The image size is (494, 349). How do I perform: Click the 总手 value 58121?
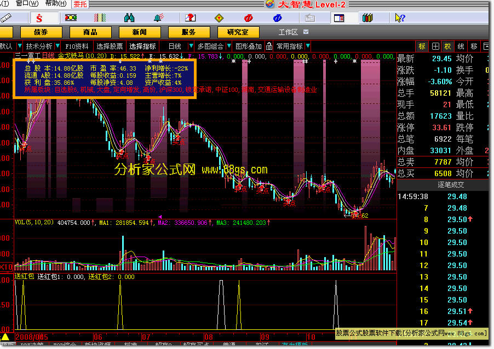pos(441,93)
